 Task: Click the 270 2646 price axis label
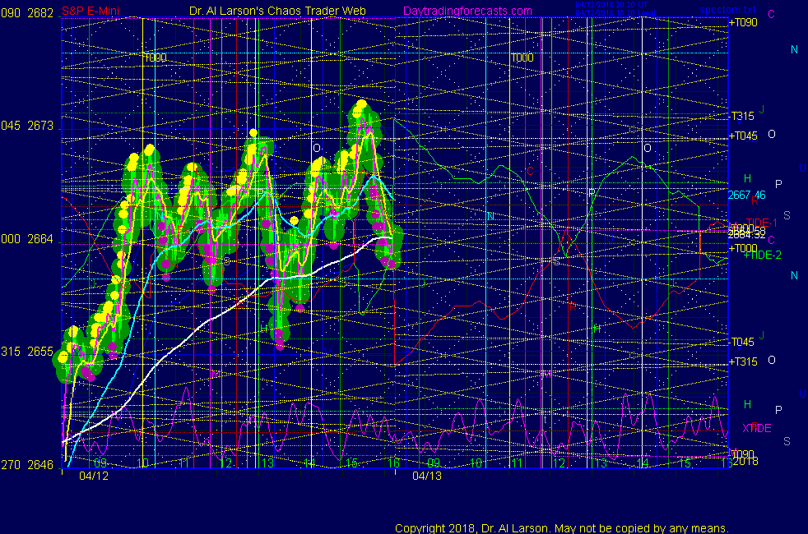tap(27, 465)
